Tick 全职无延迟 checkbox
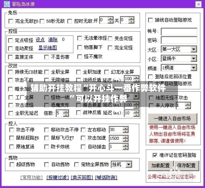The image size is (205, 188). click(11, 113)
